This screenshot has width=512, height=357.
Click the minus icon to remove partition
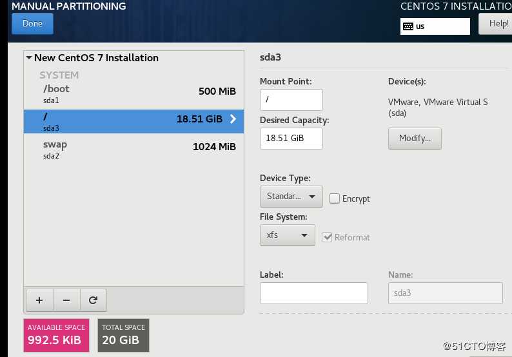(66, 300)
